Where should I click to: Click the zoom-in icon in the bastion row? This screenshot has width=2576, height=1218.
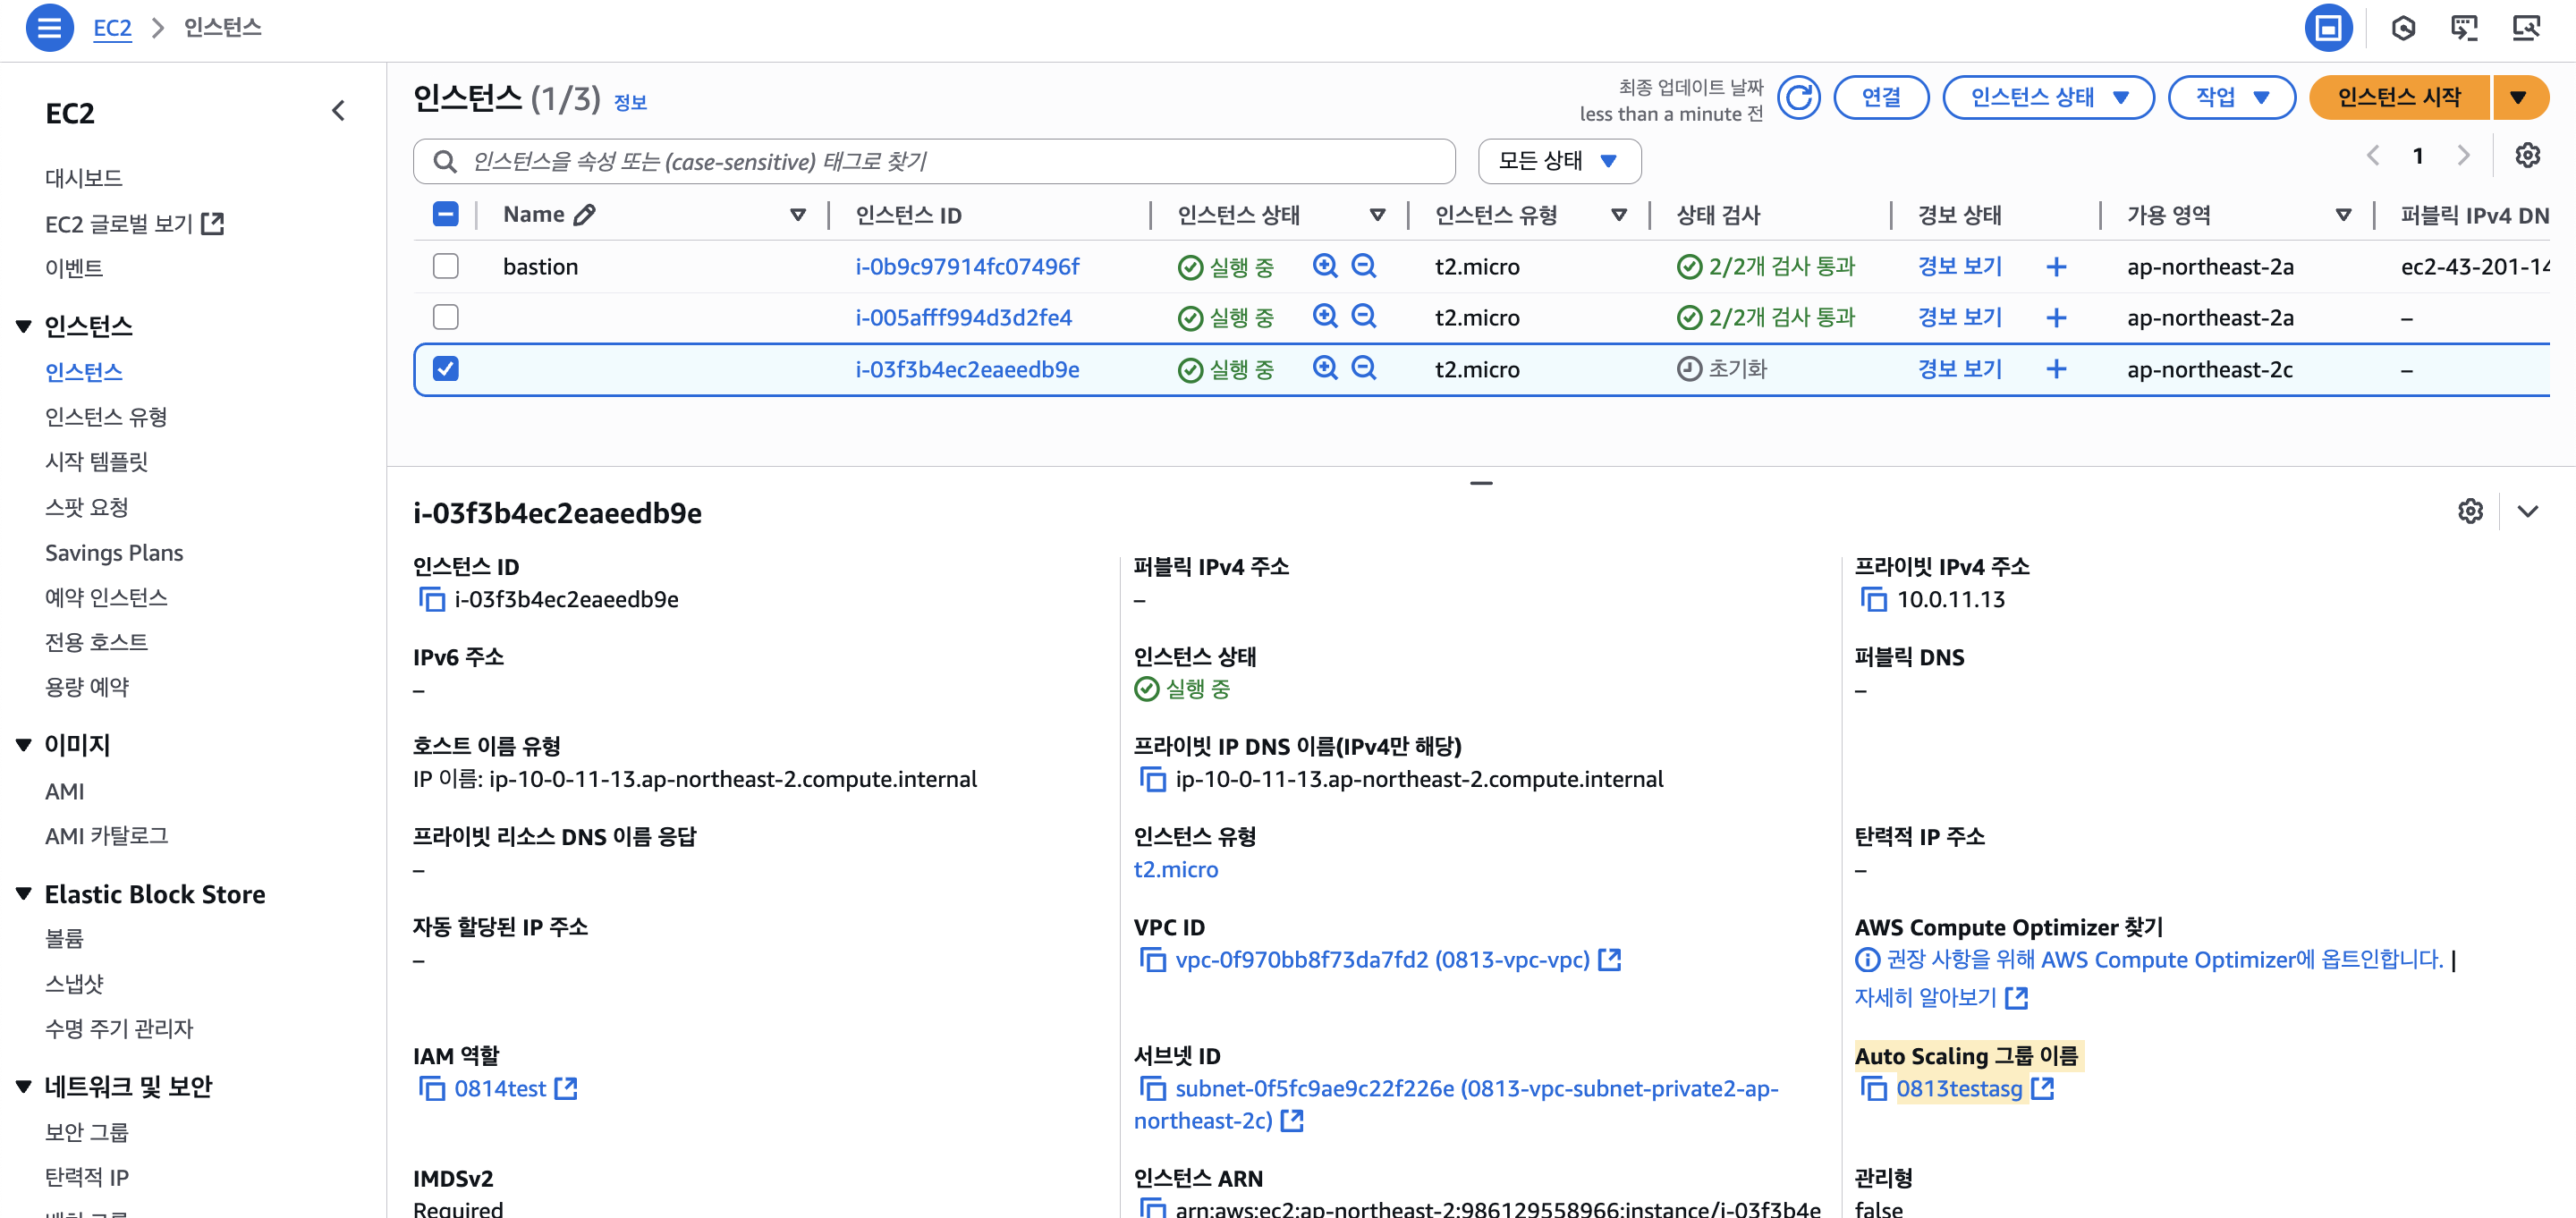coord(1325,266)
